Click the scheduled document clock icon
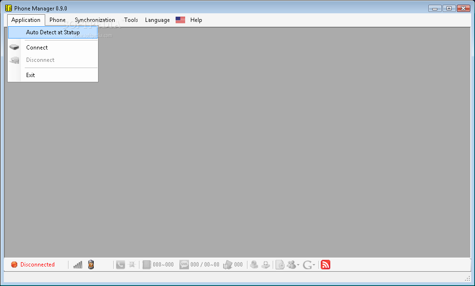475x286 pixels. [x=280, y=265]
